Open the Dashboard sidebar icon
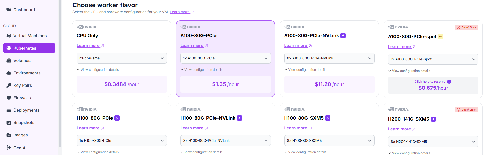 click(x=9, y=10)
